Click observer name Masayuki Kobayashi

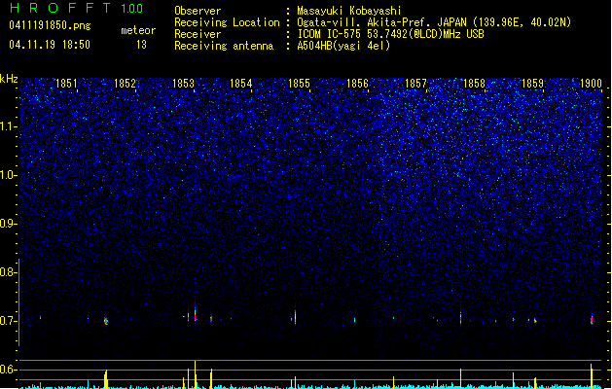tap(349, 11)
